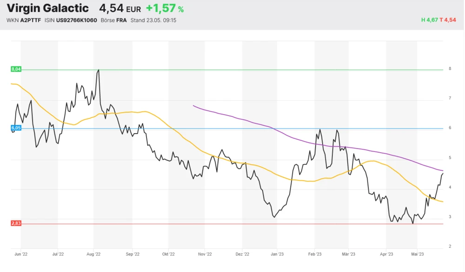Screen dimensions: 465x272
Task: Click the green 8,04 high price label
Action: pyautogui.click(x=16, y=69)
